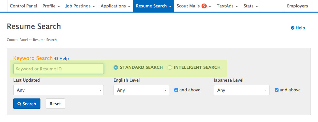Viewport: 318px width, 122px height.
Task: Click the Scout Mails 5 notification badge
Action: (204, 6)
